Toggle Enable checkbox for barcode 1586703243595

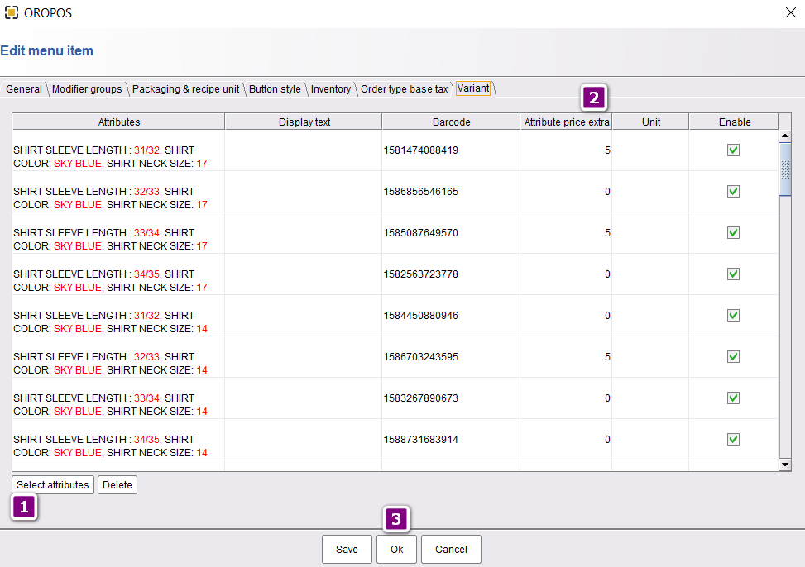(733, 356)
